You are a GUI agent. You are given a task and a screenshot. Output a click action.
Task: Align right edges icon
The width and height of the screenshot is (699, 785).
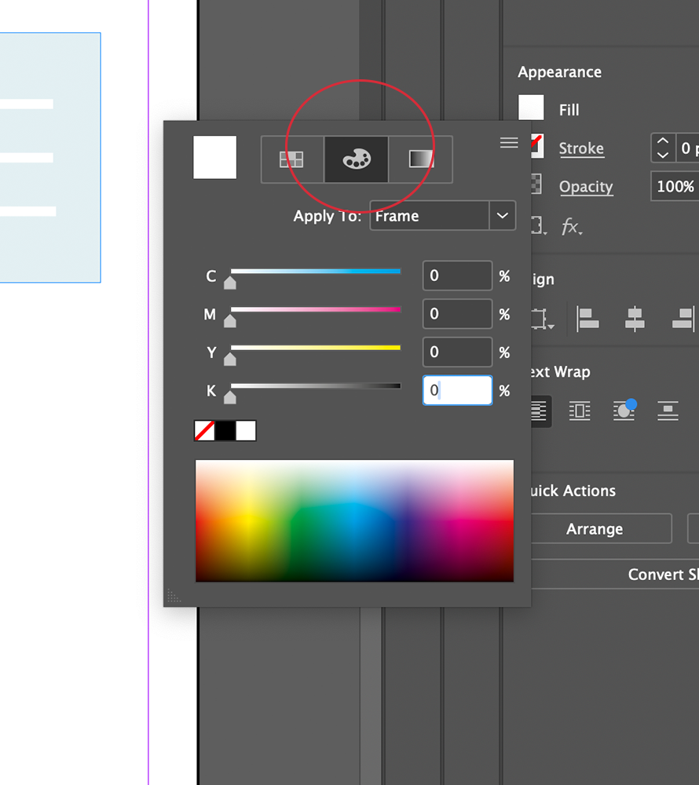[x=683, y=319]
